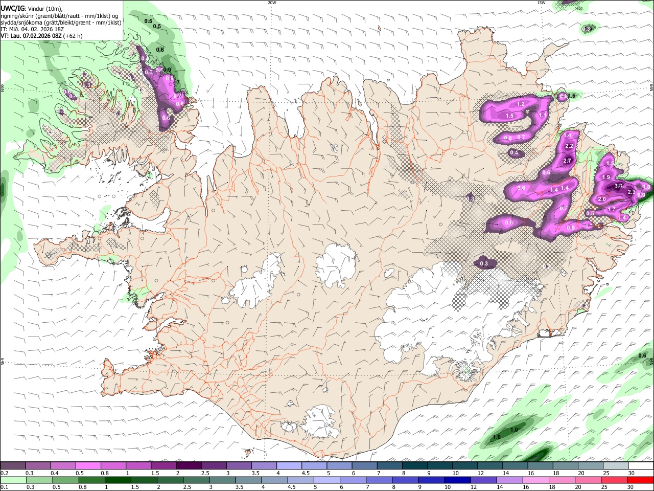
Task: Click the 0.4 label on the snow scale legend
Action: pos(55,473)
